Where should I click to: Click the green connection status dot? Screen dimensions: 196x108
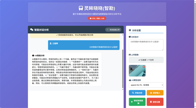108,30
